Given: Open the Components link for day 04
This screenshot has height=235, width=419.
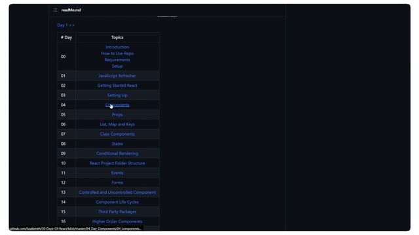Looking at the screenshot, I should 117,105.
